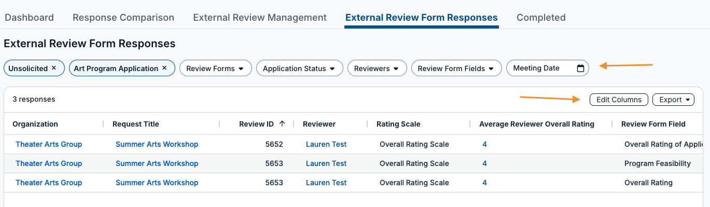This screenshot has width=710, height=207.
Task: Switch to the Dashboard tab
Action: coord(29,18)
